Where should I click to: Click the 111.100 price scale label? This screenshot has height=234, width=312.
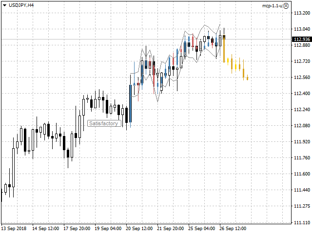click(302, 222)
